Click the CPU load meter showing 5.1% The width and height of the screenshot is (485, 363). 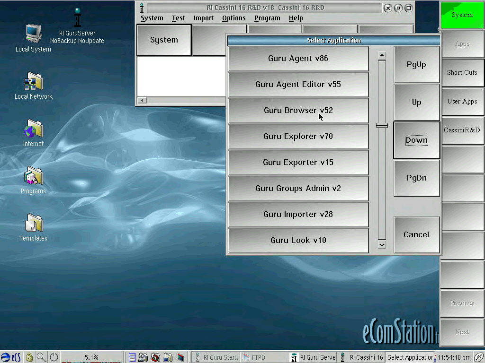tap(91, 357)
